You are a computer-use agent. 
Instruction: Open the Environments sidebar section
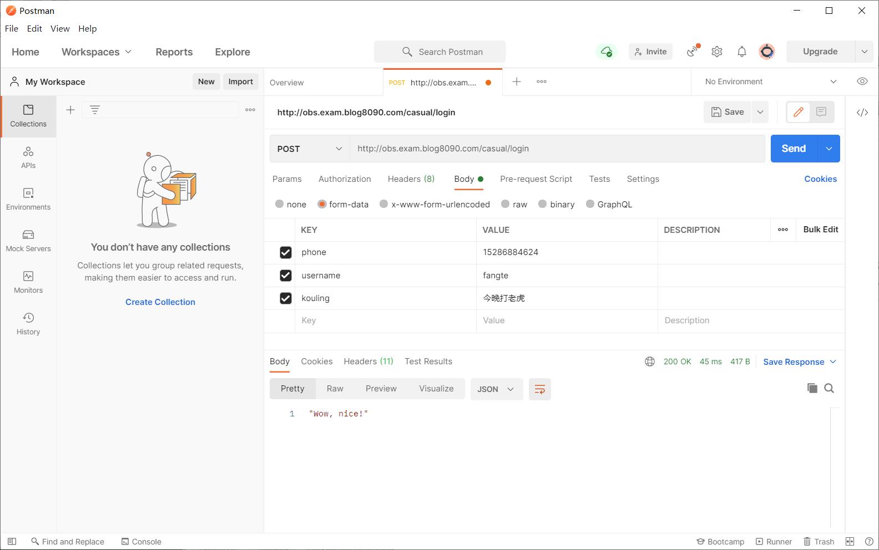(28, 199)
